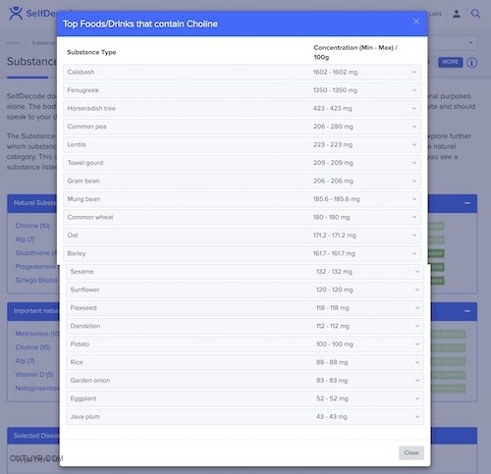The height and width of the screenshot is (474, 491).
Task: Expand the Lentils concentration row
Action: point(242,144)
